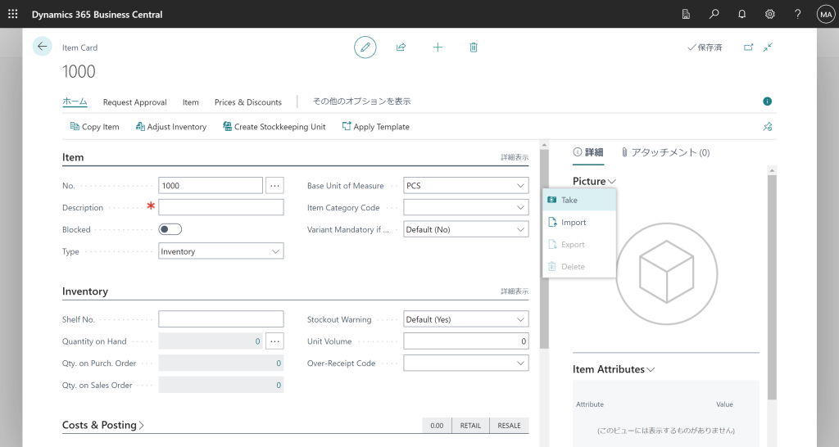839x447 pixels.
Task: Click the Qty. on Sales Order value
Action: click(x=221, y=385)
